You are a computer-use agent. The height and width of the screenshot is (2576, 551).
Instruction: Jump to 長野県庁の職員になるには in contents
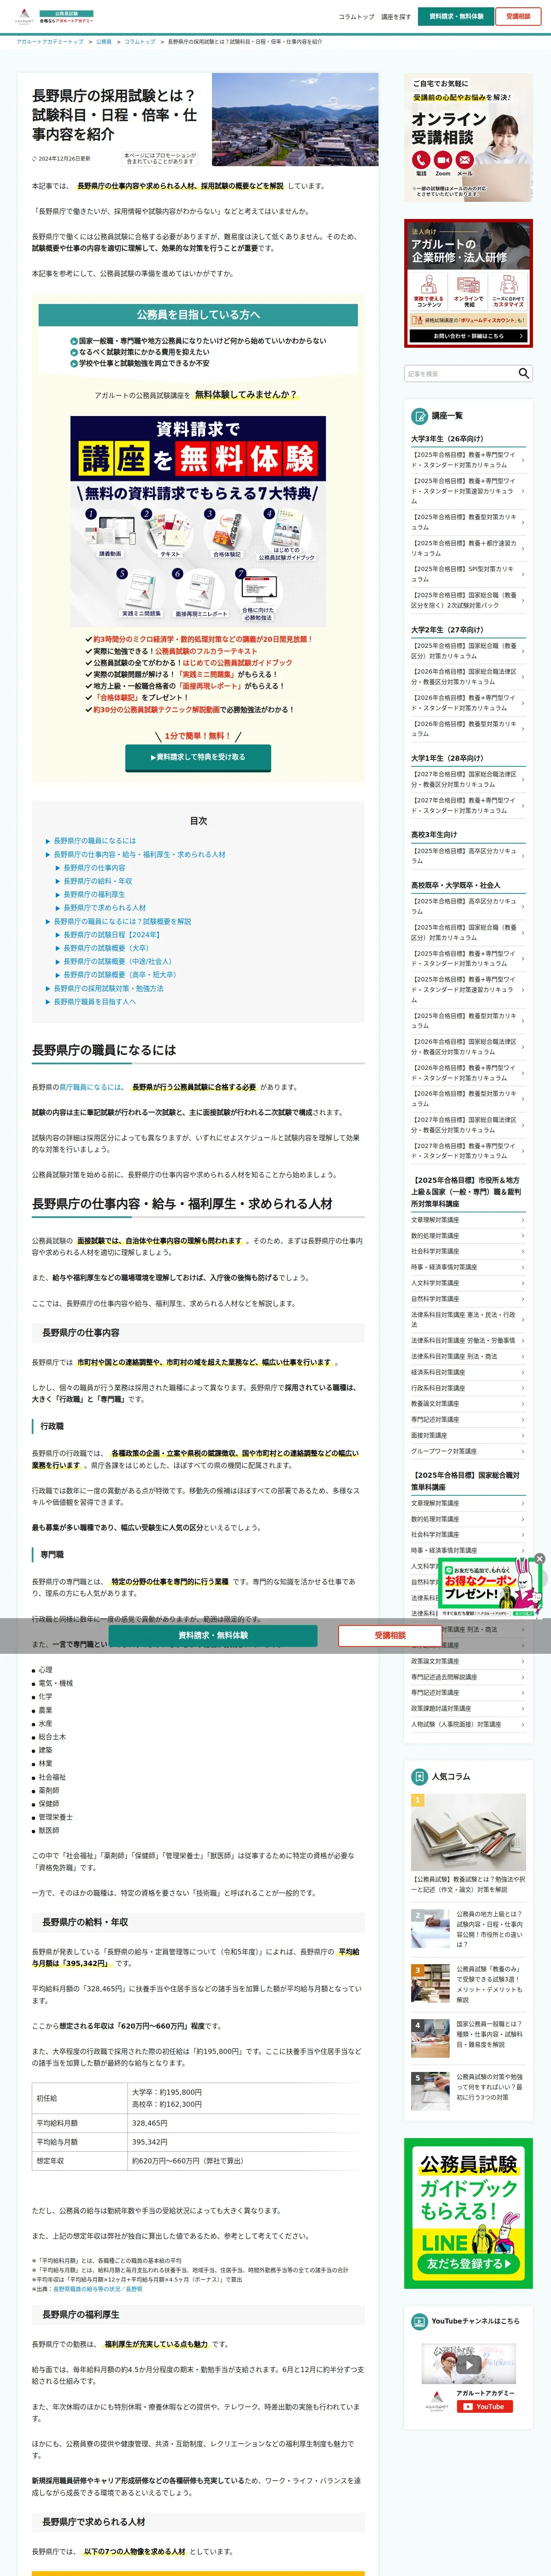click(95, 841)
